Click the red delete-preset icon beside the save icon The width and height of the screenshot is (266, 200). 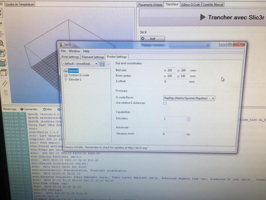click(108, 64)
